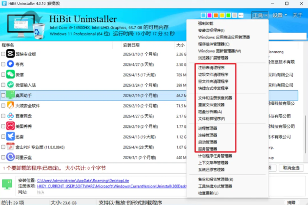Click the HiBit title bar app icon
This screenshot has height=205, width=308.
[x=4, y=3]
